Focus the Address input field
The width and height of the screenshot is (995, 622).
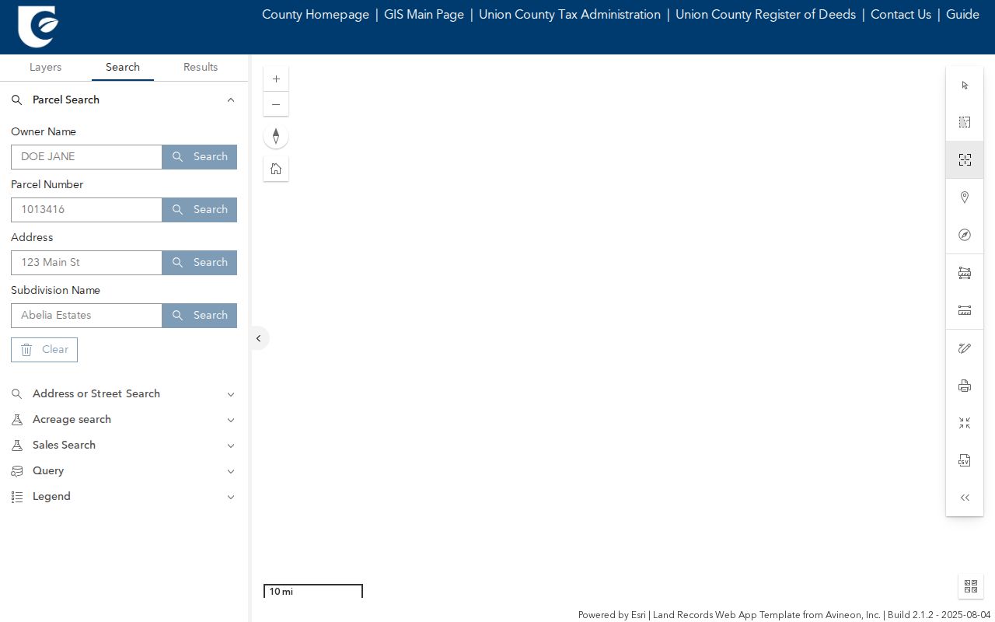point(87,263)
